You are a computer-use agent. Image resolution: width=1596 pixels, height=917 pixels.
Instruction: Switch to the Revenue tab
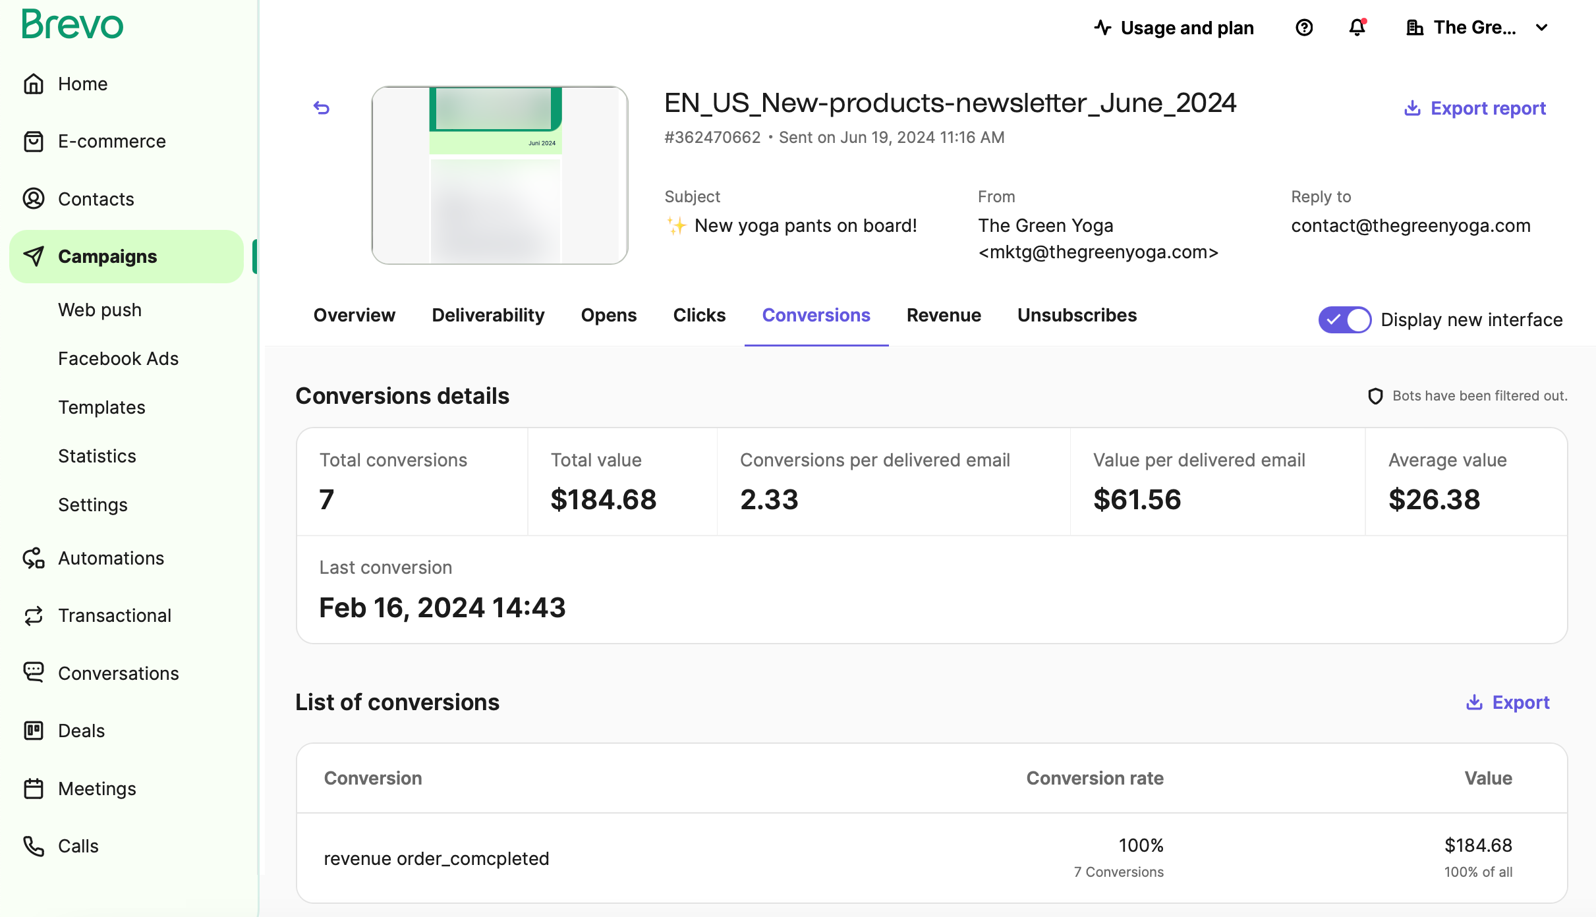pos(944,315)
